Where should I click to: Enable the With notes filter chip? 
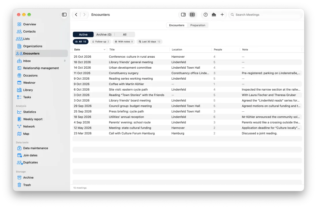click(x=124, y=42)
